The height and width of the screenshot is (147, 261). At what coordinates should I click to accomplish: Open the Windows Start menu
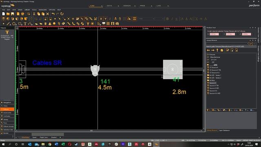[x=3, y=144]
